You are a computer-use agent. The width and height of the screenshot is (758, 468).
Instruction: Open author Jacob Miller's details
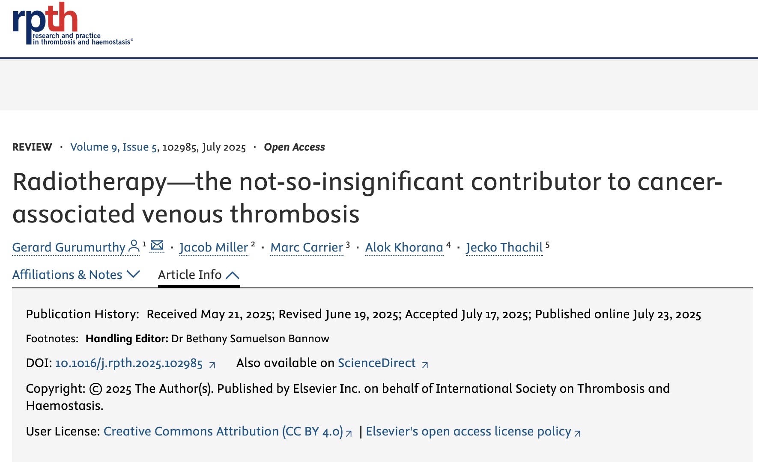click(214, 247)
